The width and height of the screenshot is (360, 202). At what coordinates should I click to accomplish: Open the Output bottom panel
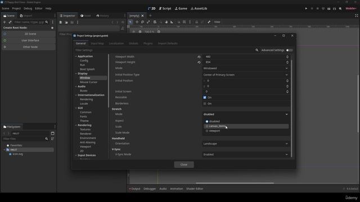pyautogui.click(x=134, y=189)
